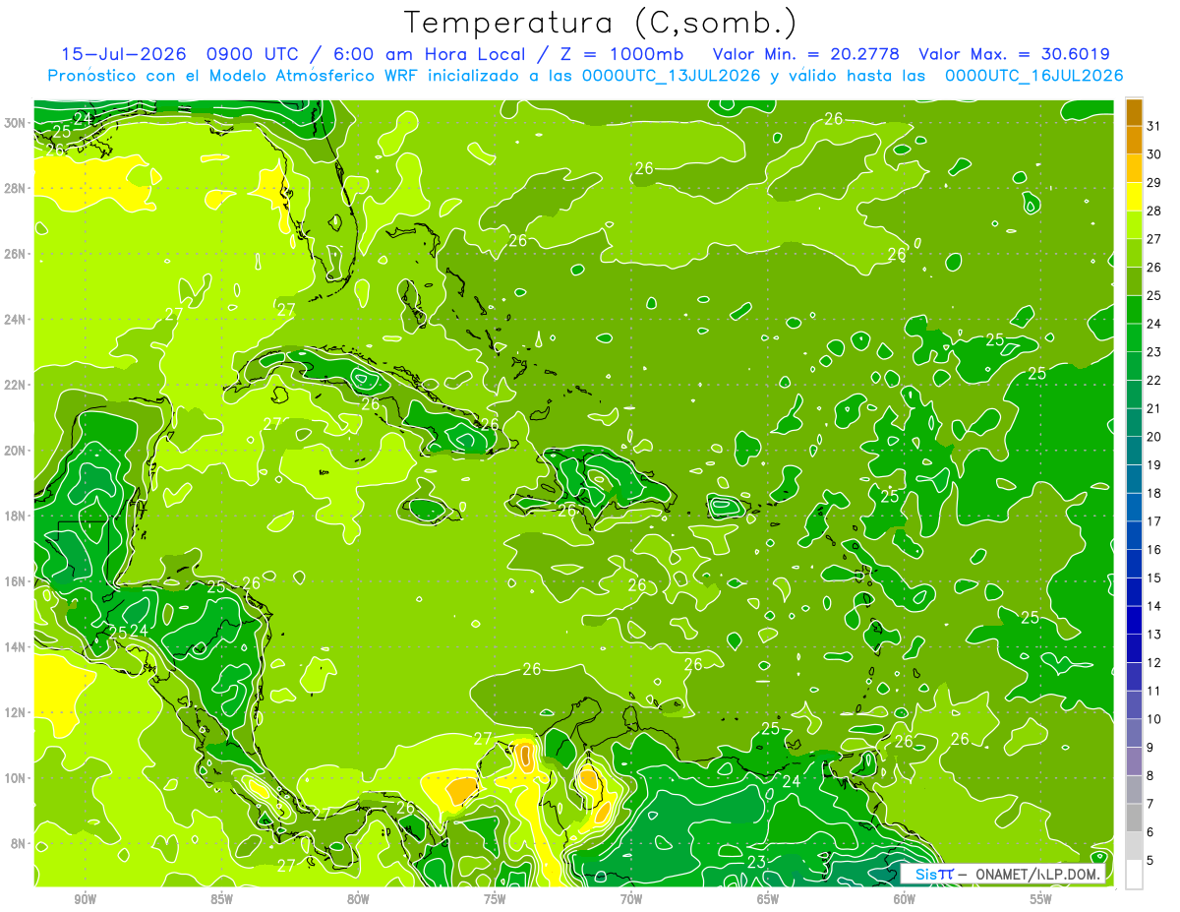This screenshot has width=1180, height=912.
Task: Pick the teal swatch between 19 and 20
Action: (x=1134, y=452)
